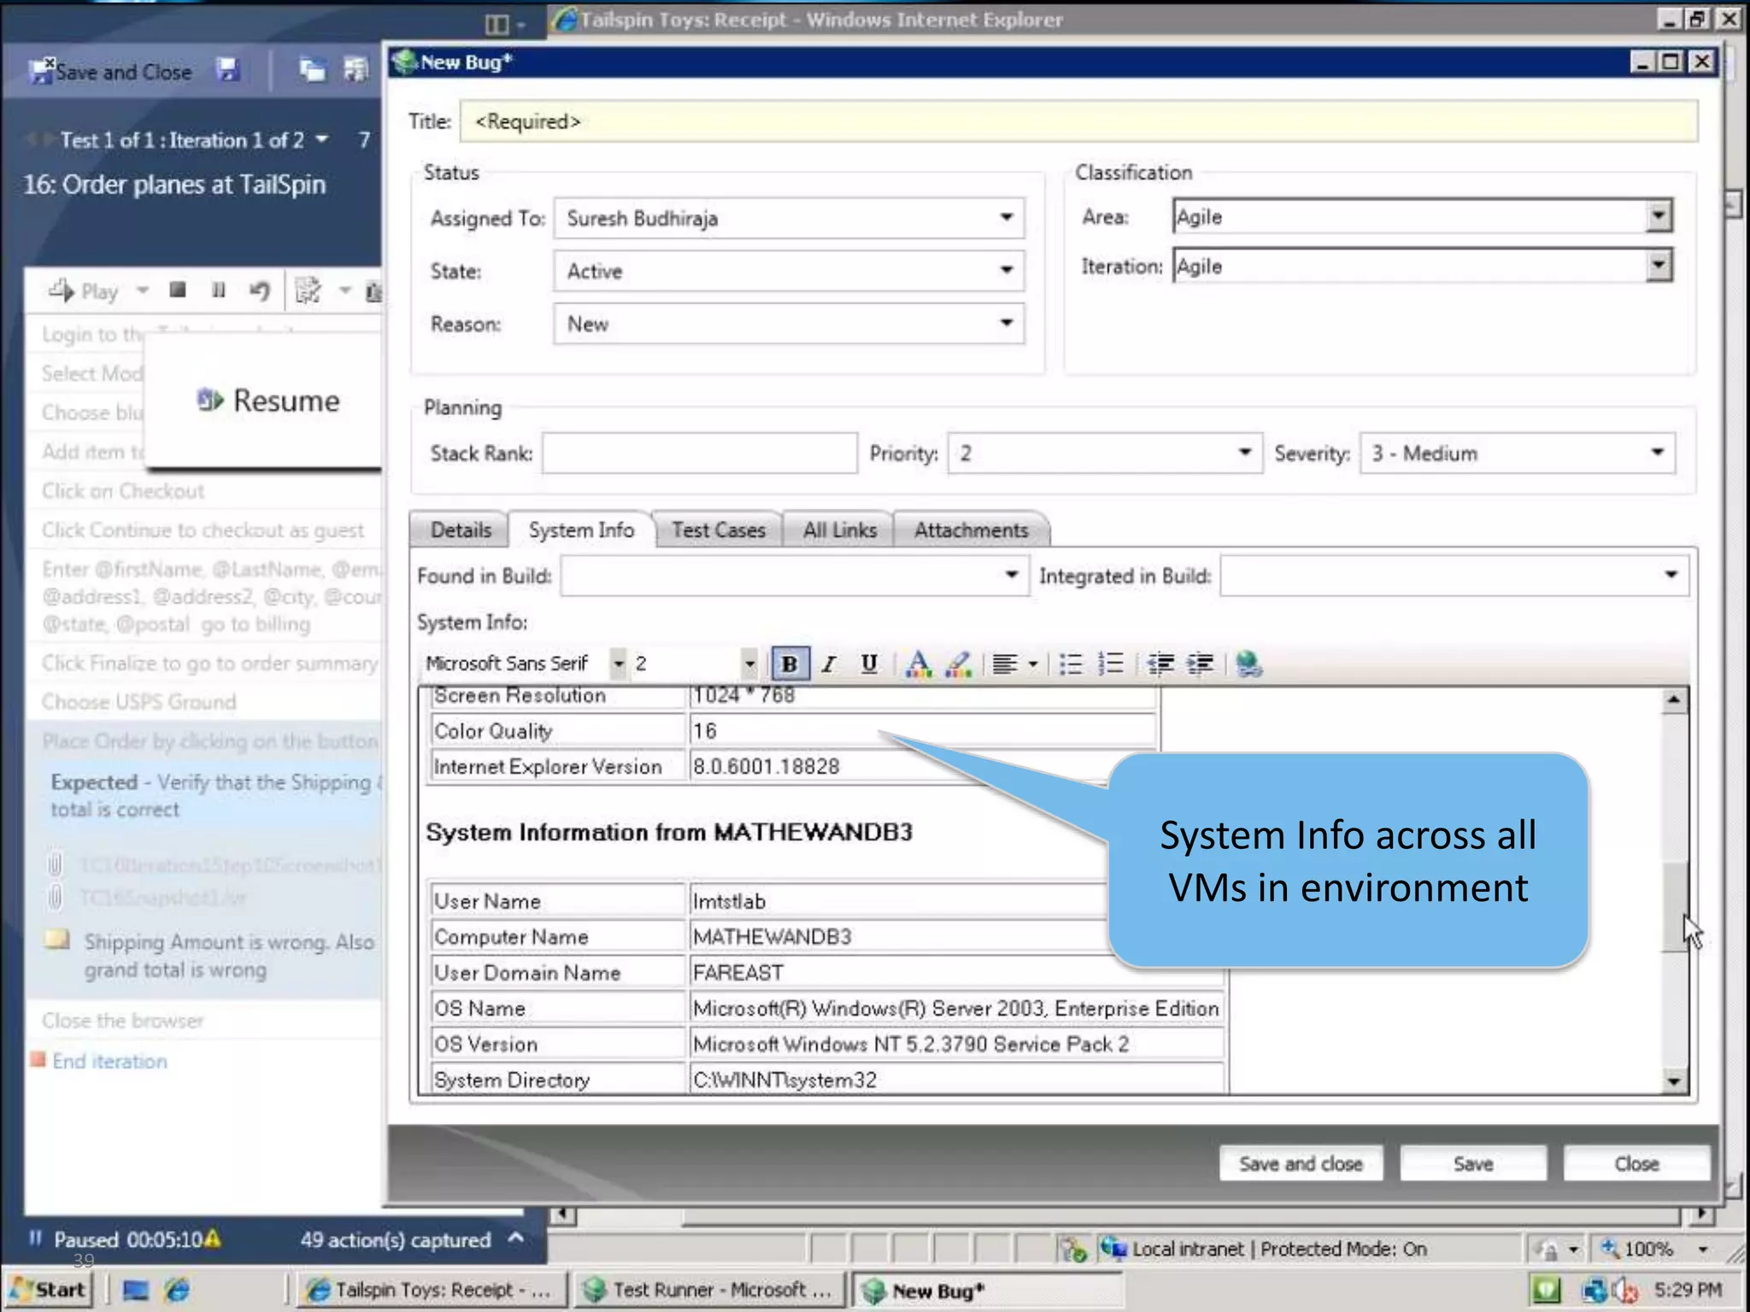Open the font name dropdown Microsoft Sans Serif
The height and width of the screenshot is (1312, 1750).
617,664
